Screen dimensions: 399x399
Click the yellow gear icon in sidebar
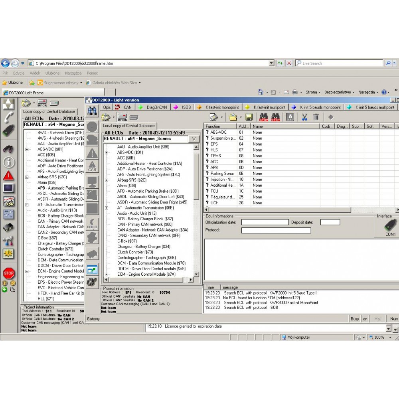[x=8, y=254]
